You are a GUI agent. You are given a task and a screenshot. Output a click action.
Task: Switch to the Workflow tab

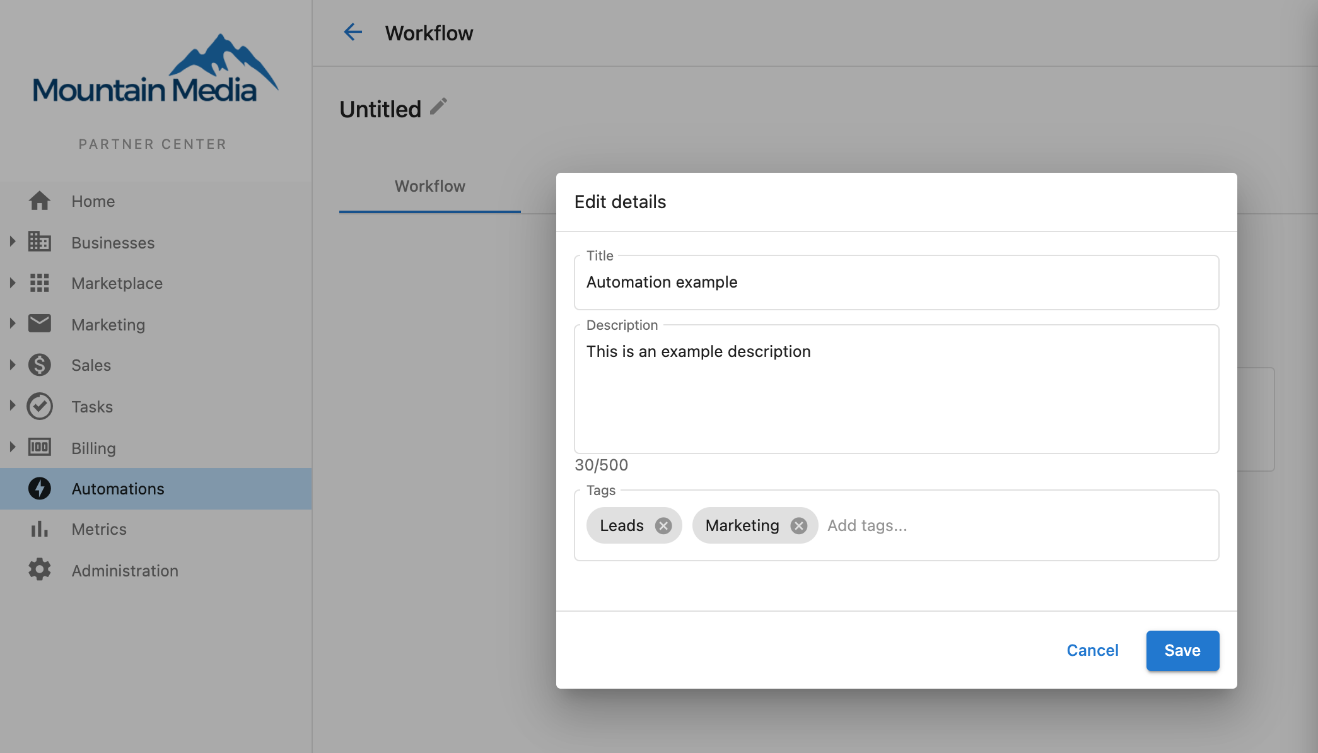click(430, 187)
